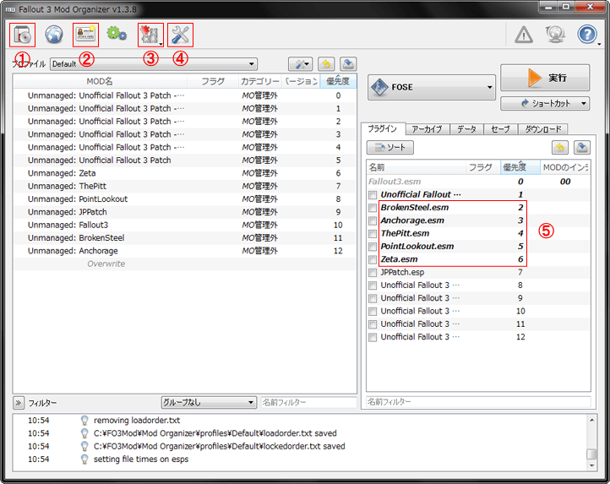Select the Unmanaged: BrokenSteel mod row

coord(185,237)
